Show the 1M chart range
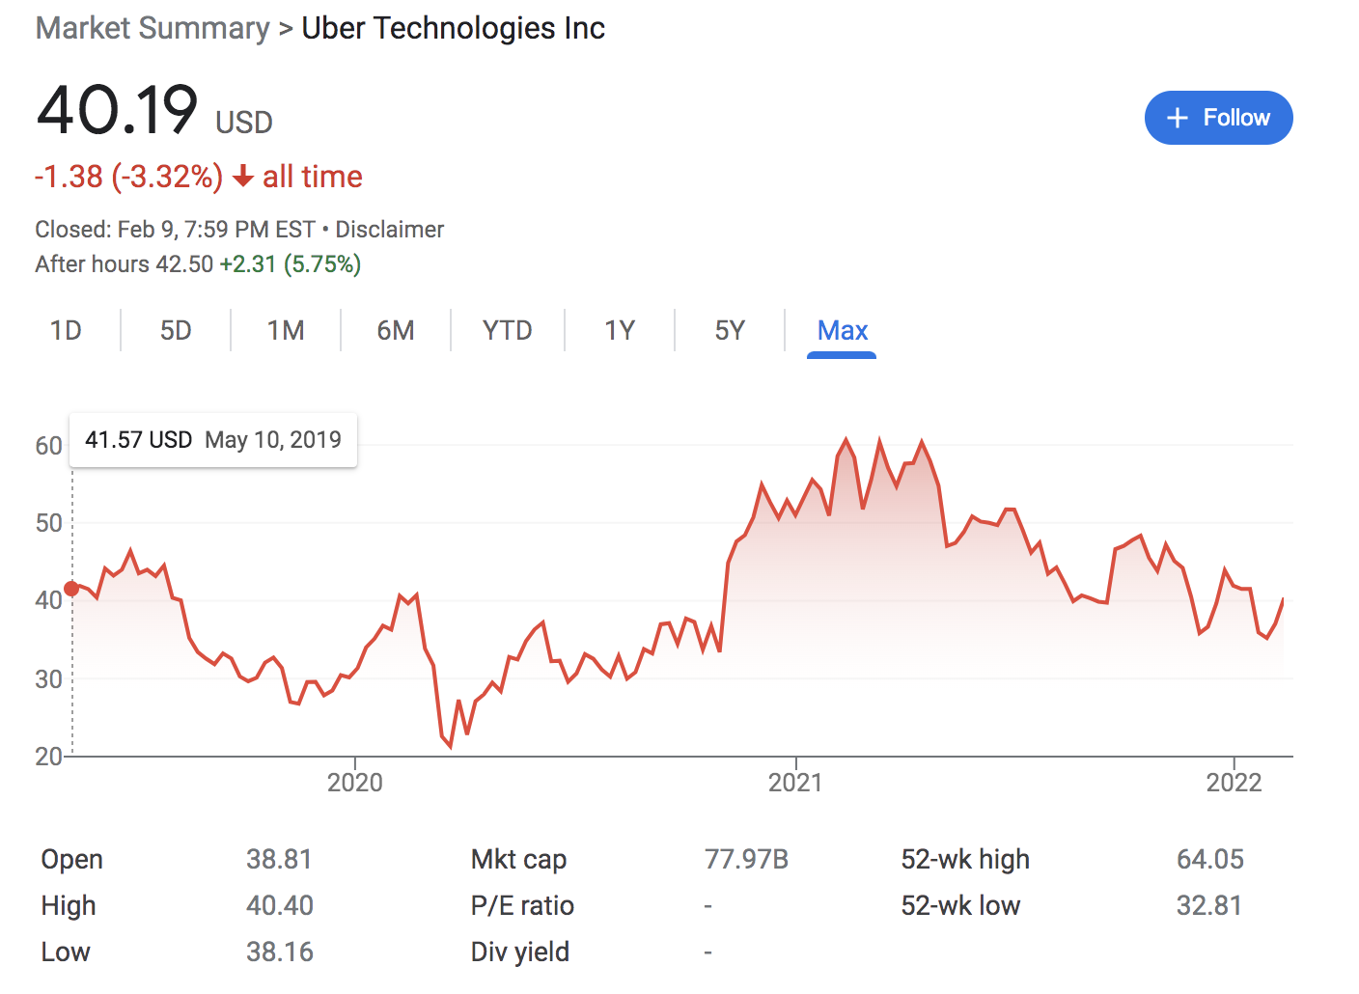This screenshot has height=994, width=1359. tap(286, 331)
